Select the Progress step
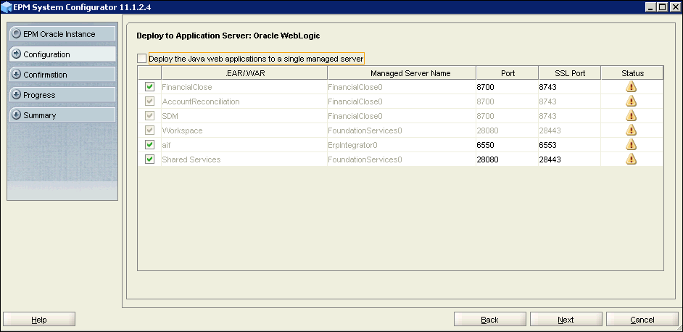This screenshot has height=332, width=683. [x=62, y=94]
